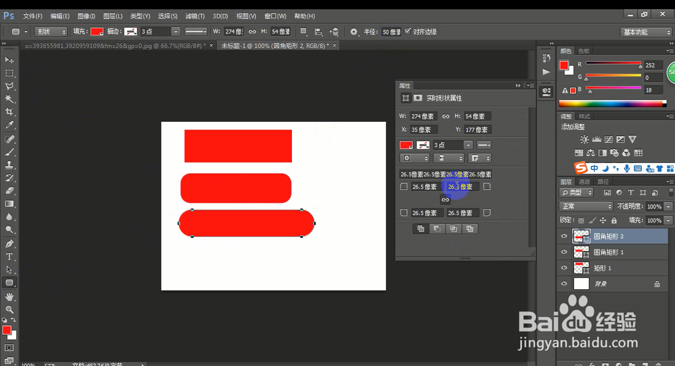Viewport: 675px width, 366px height.
Task: Open the geometry options gear icon
Action: [354, 32]
